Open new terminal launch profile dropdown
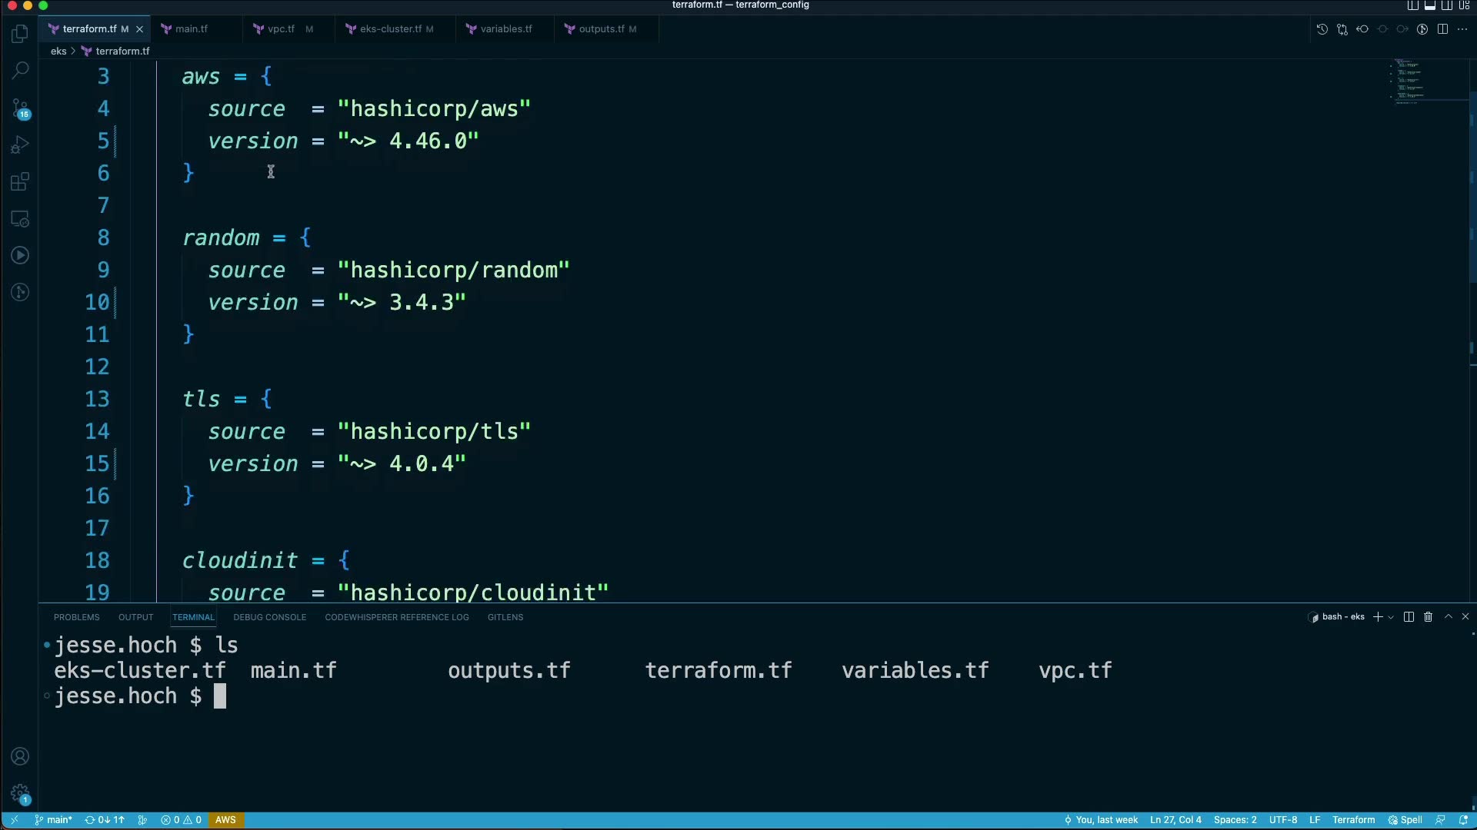Screen dimensions: 1477x830 (1391, 617)
